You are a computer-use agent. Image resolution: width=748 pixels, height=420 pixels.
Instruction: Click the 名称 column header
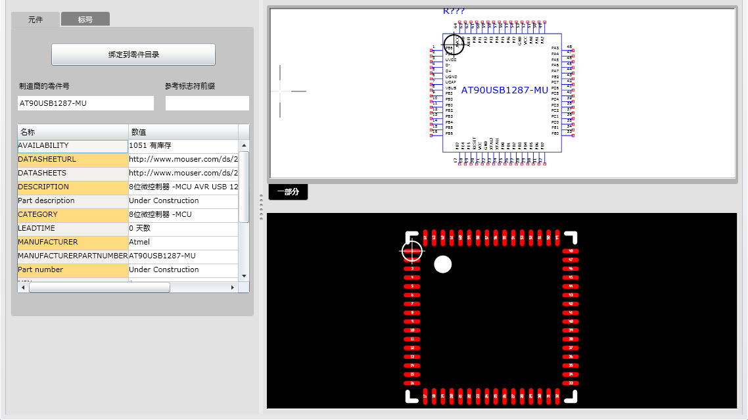[x=73, y=131]
